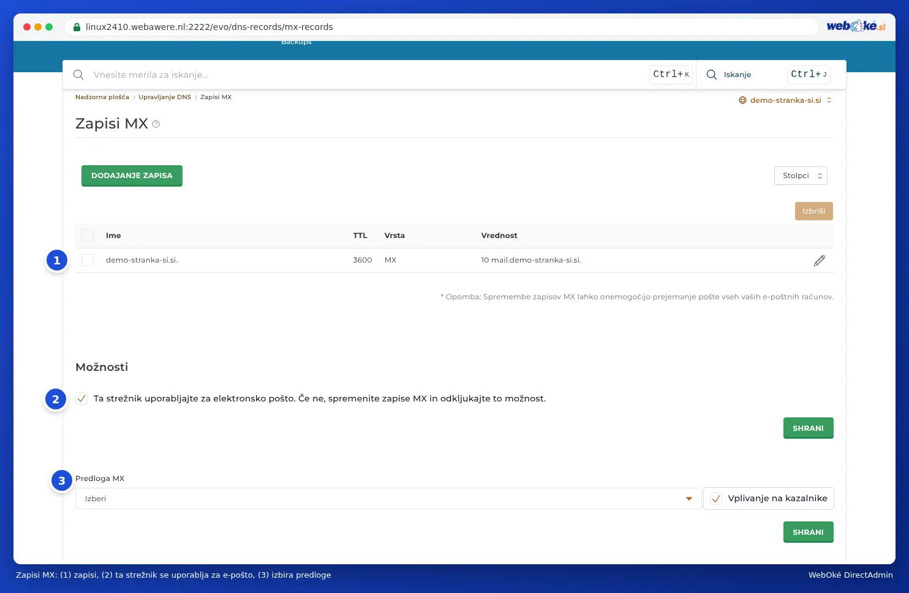The width and height of the screenshot is (909, 593).
Task: Click the magnifier icon in the main search bar
Action: [x=78, y=75]
